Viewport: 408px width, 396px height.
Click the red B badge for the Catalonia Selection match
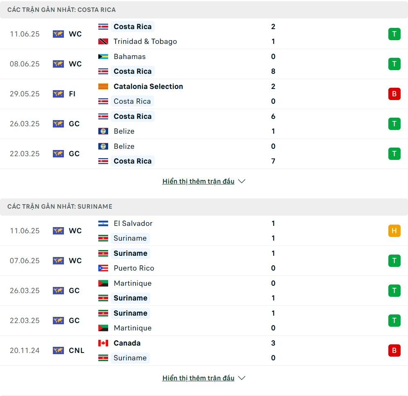click(x=394, y=94)
